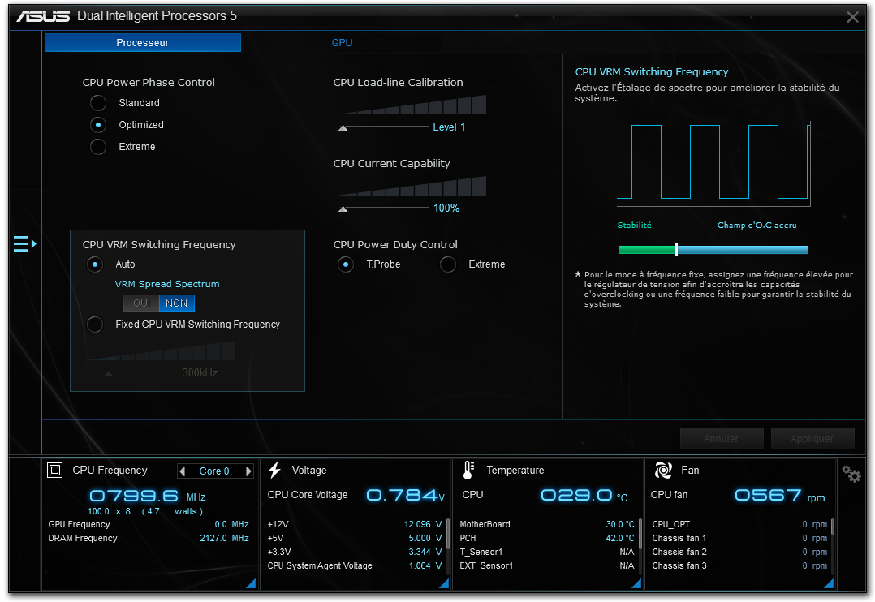
Task: Select next core with right arrow
Action: click(248, 471)
